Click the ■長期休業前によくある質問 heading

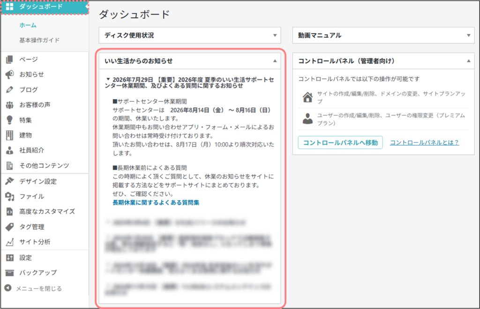pos(150,168)
